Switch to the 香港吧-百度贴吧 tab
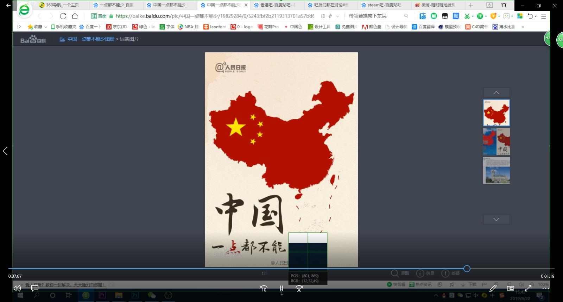 click(277, 5)
